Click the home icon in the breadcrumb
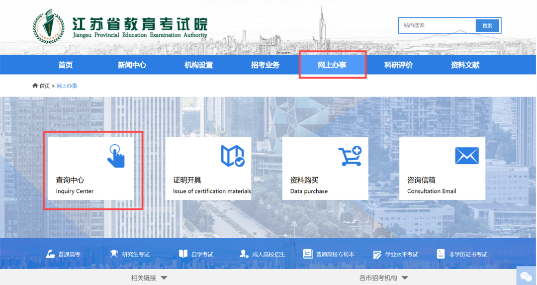The width and height of the screenshot is (537, 285). [35, 85]
